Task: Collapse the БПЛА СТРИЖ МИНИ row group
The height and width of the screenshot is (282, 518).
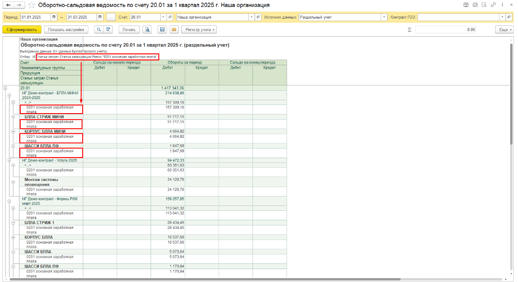Action: tap(13, 117)
